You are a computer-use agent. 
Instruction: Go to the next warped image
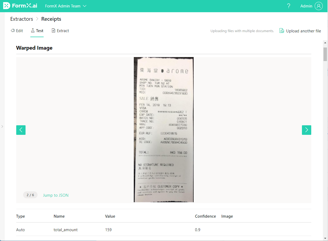[306, 130]
